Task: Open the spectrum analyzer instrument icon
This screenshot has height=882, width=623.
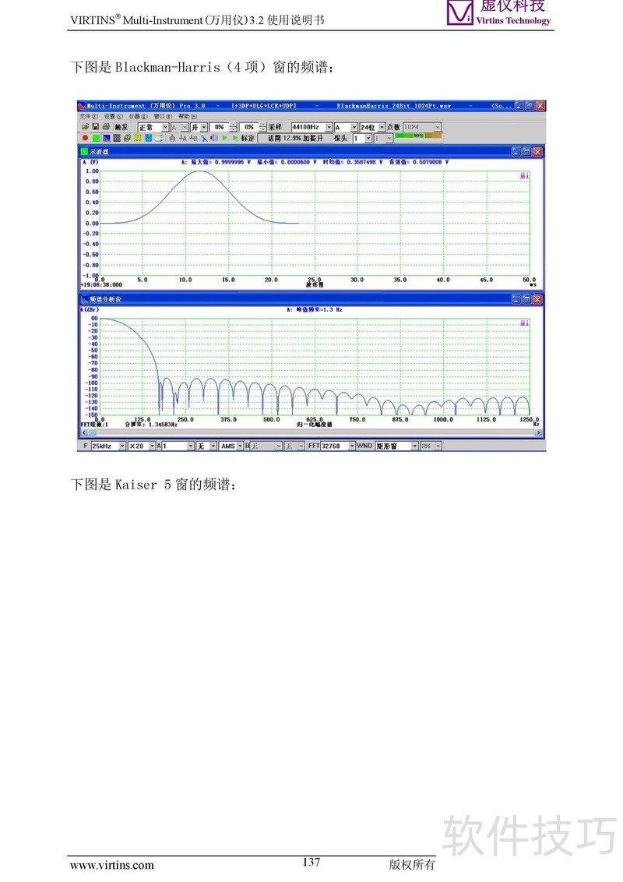Action: click(106, 138)
